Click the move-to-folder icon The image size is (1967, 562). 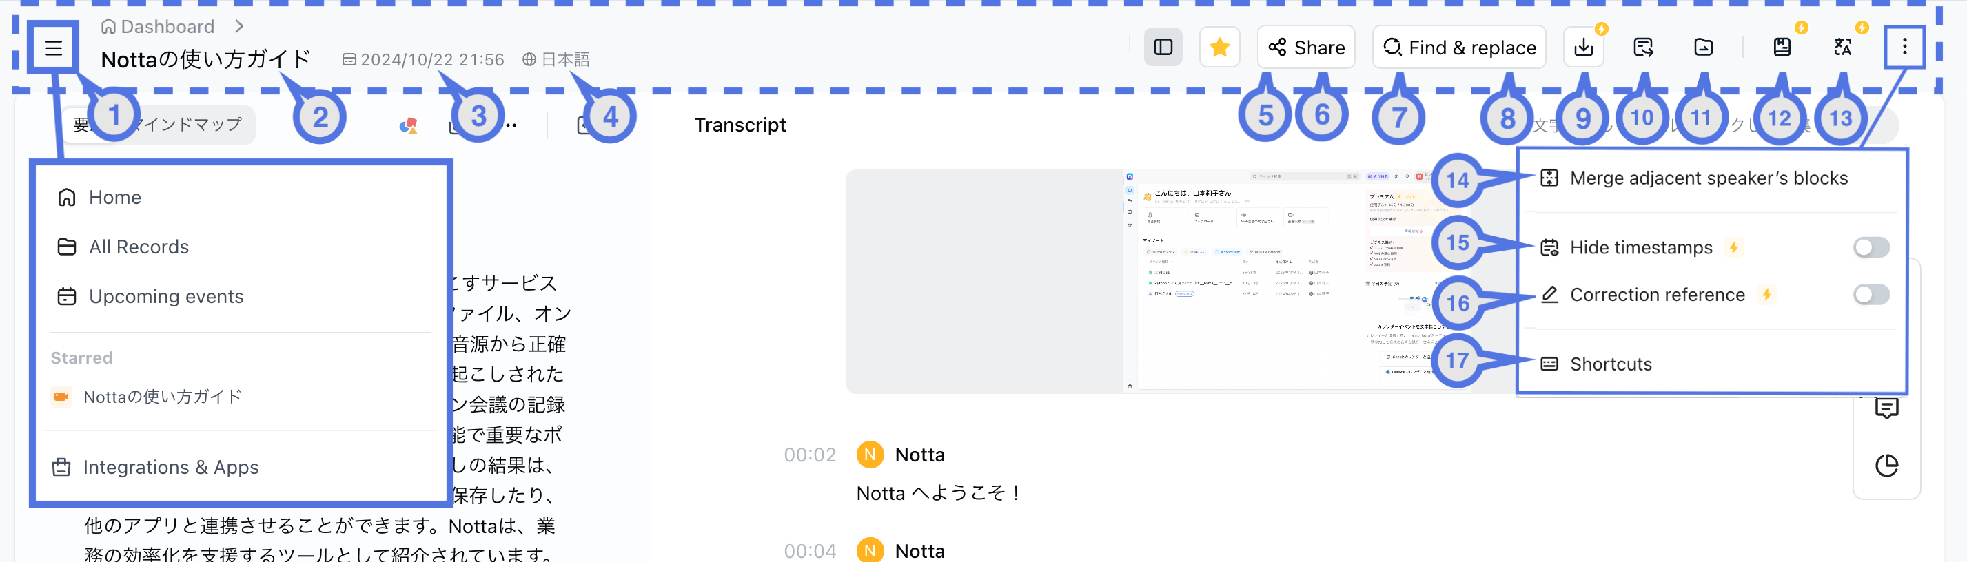point(1704,48)
